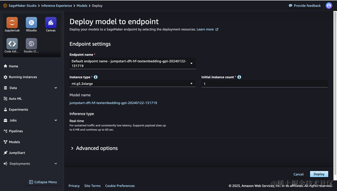Click Initial instance count info icon
337x191 pixels.
pos(239,77)
